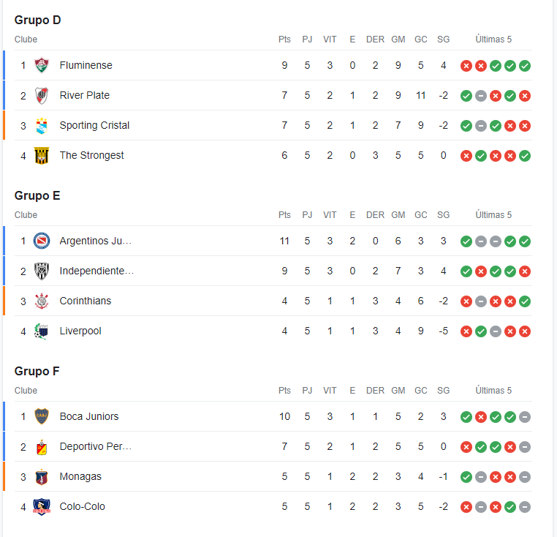
Task: Click the Grupo D heading
Action: pos(38,20)
